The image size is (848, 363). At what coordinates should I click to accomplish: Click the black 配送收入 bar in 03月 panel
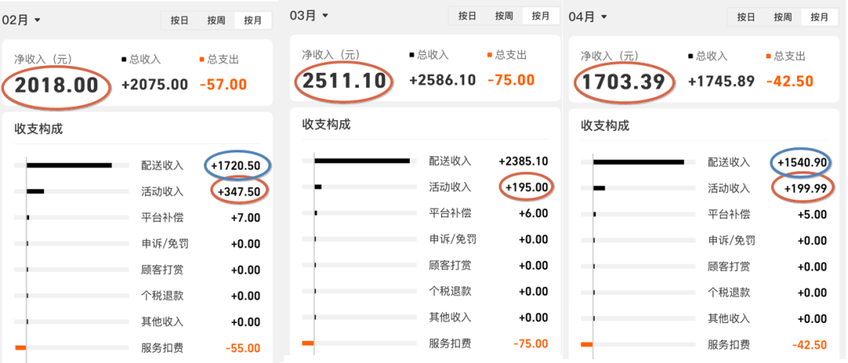point(361,161)
